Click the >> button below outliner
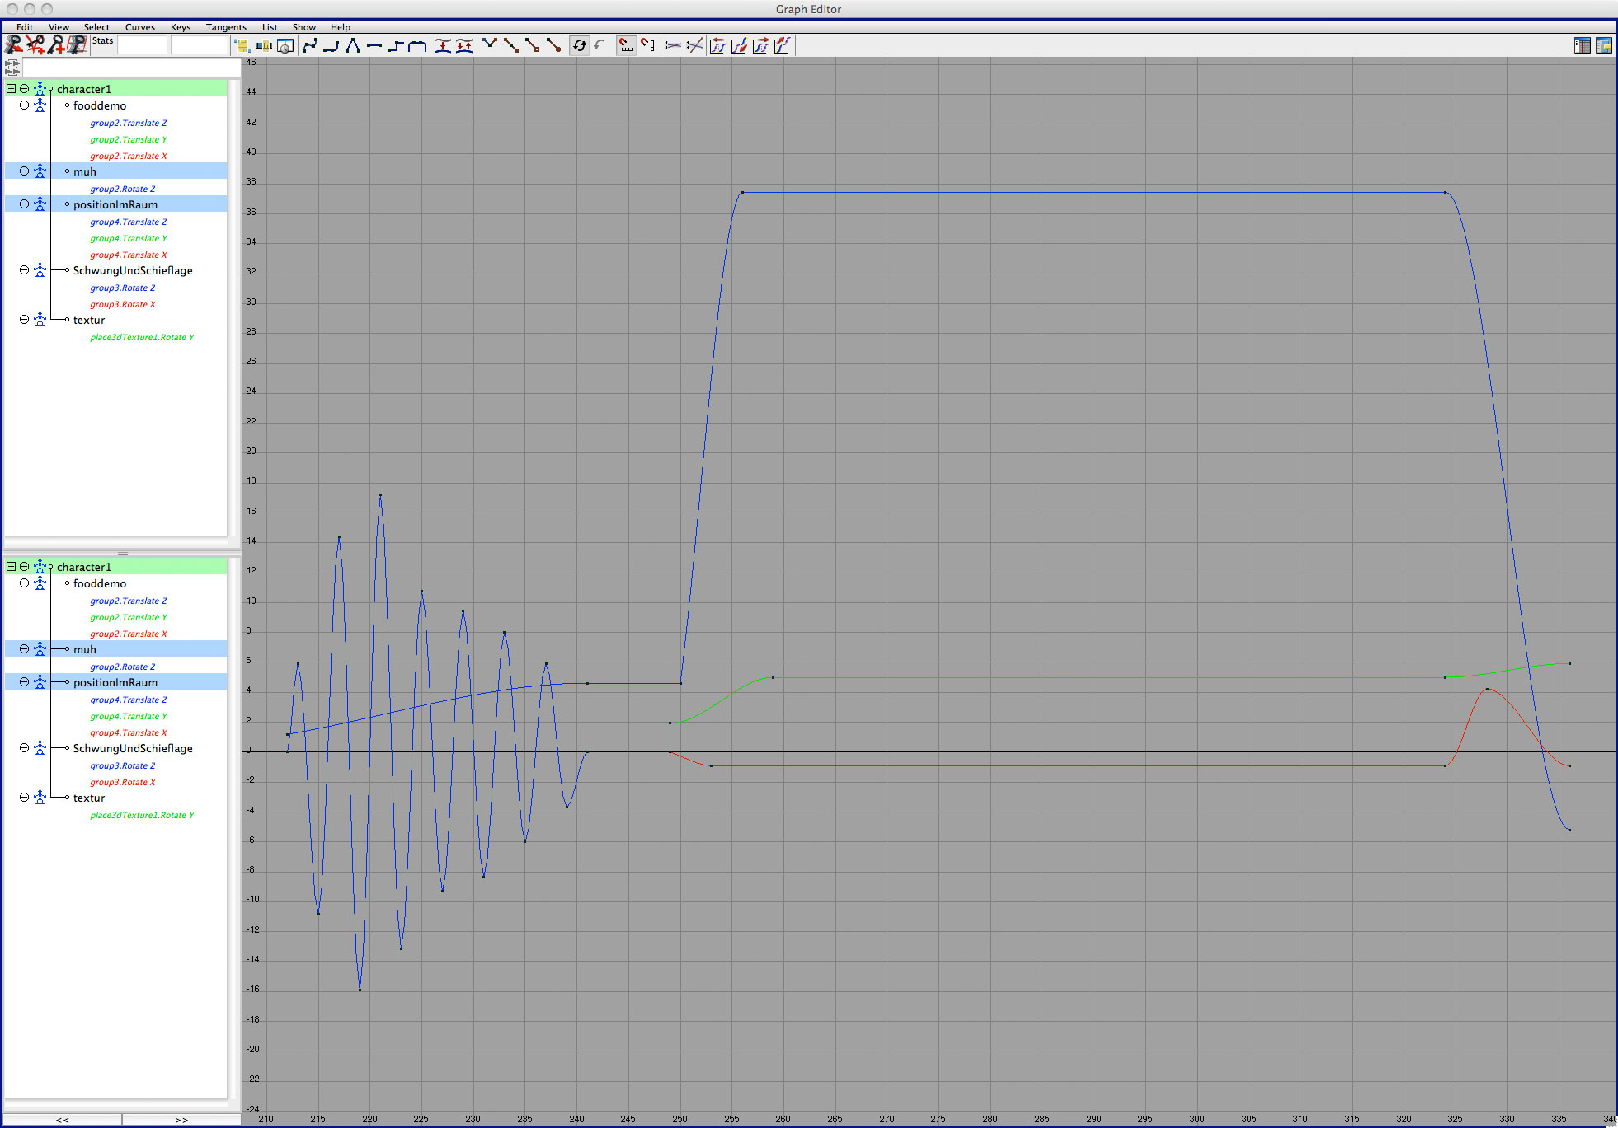This screenshot has height=1128, width=1618. (x=181, y=1120)
